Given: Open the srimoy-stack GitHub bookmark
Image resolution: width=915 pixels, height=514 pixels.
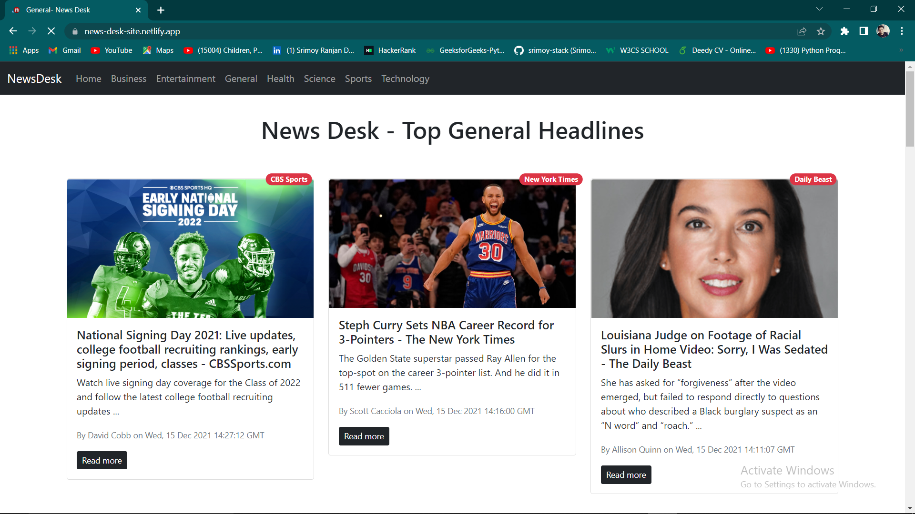Looking at the screenshot, I should [x=555, y=50].
